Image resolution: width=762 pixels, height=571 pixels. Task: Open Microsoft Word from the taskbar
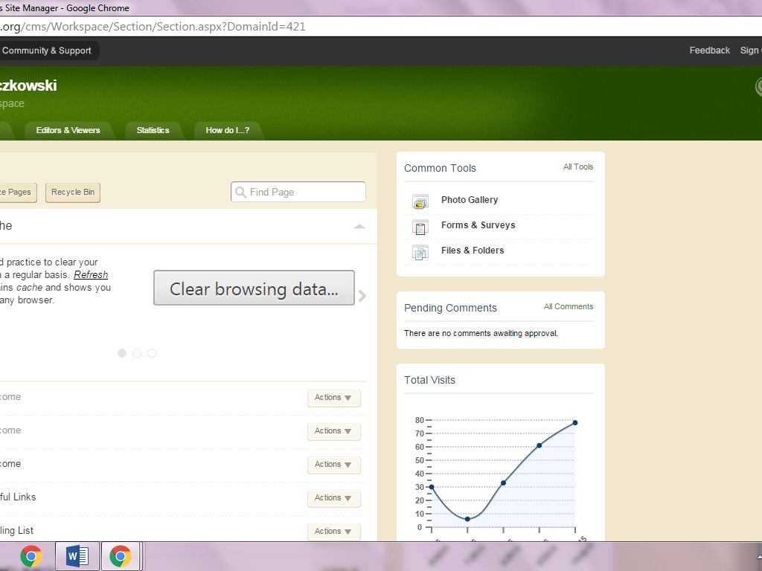pyautogui.click(x=77, y=556)
